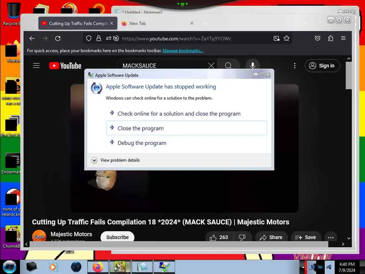Open site permissions icon in address bar
The height and width of the screenshot is (274, 365).
click(108, 39)
